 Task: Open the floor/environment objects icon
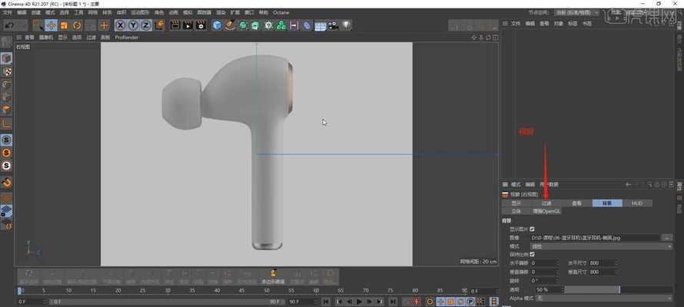point(320,25)
